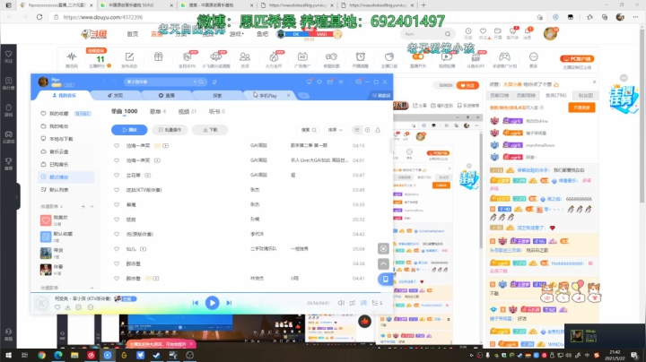Image resolution: width=646 pixels, height=362 pixels.
Task: Click the KuGou search input field
Action: (x=159, y=82)
